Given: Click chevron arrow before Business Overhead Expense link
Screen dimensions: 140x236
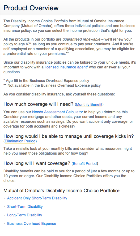Looking at the screenshot, I should pos(4,224).
